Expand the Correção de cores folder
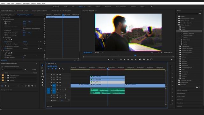This screenshot has width=204, height=115. click(x=178, y=50)
